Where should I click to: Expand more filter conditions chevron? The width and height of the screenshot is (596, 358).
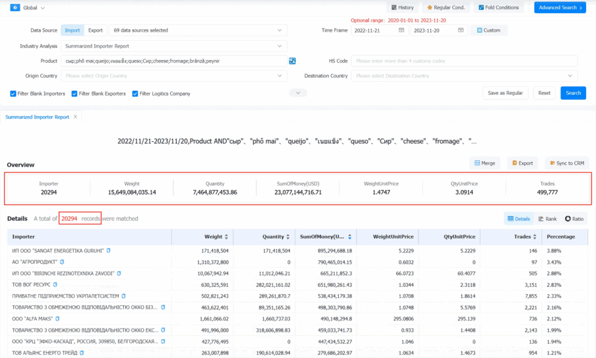[x=298, y=93]
